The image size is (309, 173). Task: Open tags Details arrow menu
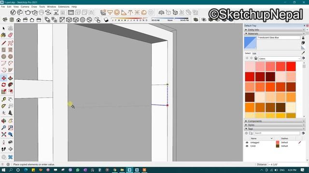pos(303,133)
